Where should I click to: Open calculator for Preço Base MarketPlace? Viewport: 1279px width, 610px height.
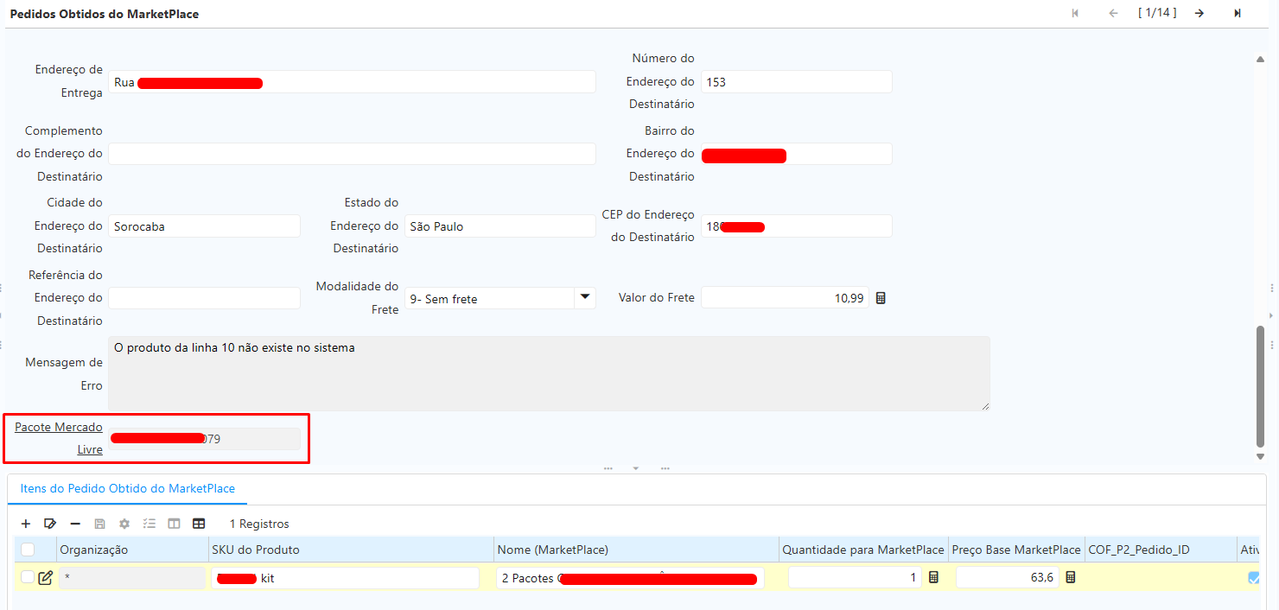[x=1070, y=577]
